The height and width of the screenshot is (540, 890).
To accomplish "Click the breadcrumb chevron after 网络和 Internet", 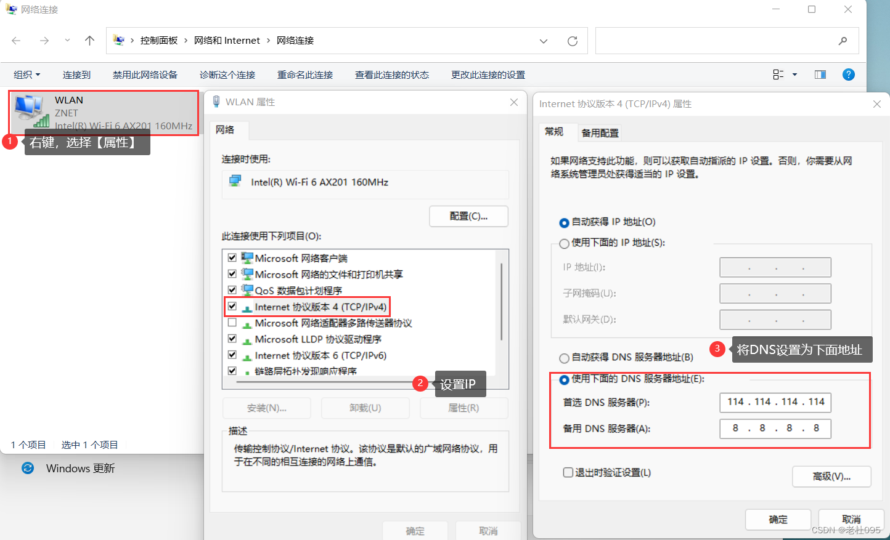I will coord(268,41).
